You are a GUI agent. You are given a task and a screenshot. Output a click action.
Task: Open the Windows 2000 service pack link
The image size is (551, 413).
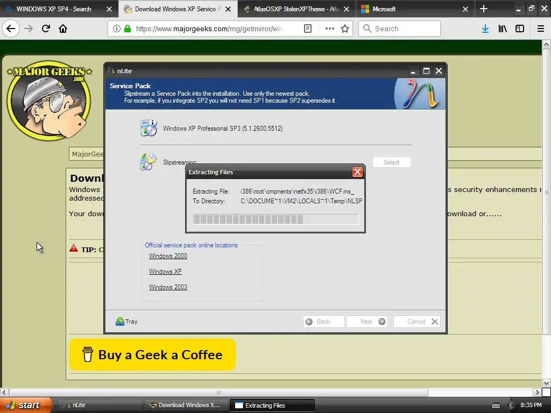(168, 256)
